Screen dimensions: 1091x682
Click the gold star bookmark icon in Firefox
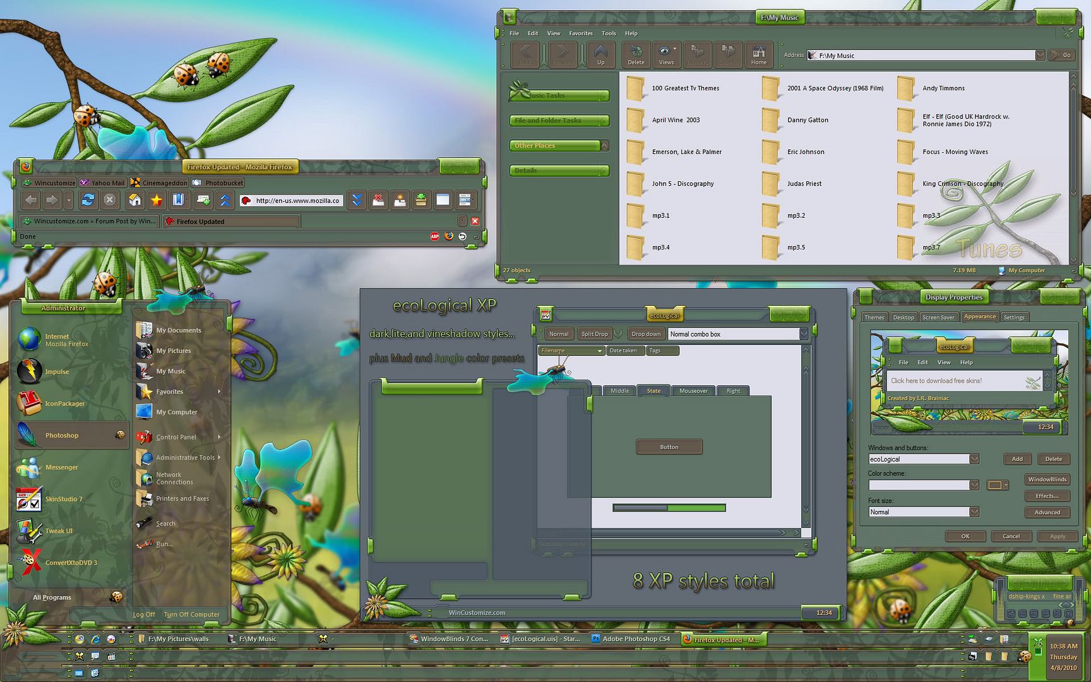pos(156,200)
